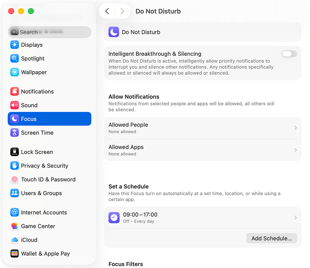Toggle Intelligent Breakthrough & Silencing switch

(x=289, y=54)
